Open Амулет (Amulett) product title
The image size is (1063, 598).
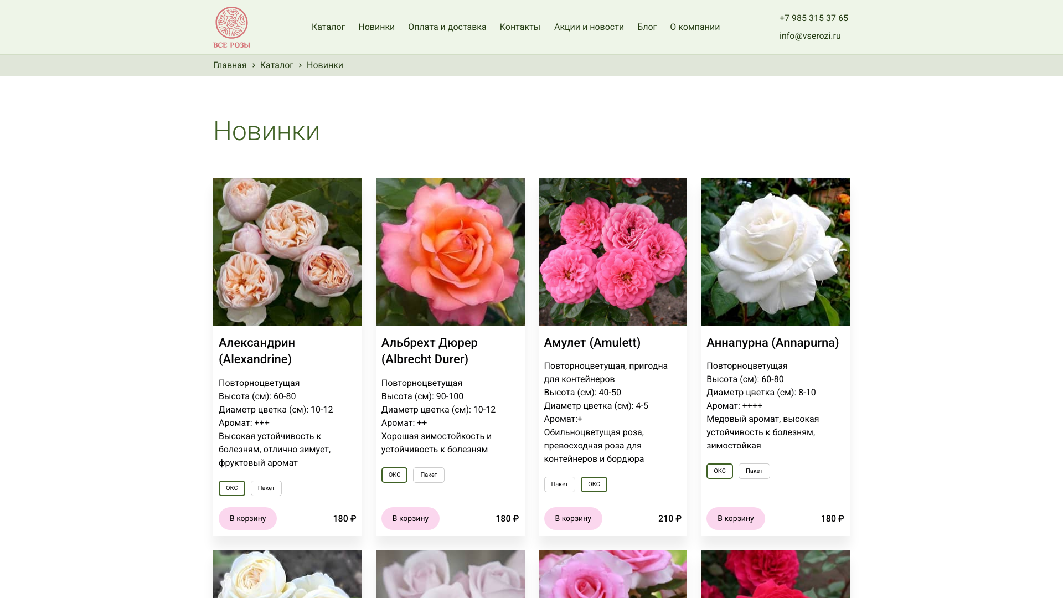tap(592, 343)
